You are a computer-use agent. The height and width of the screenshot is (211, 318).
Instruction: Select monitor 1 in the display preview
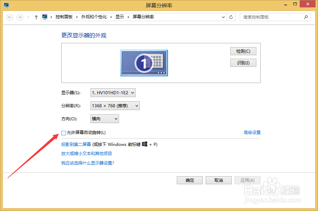pos(144,63)
